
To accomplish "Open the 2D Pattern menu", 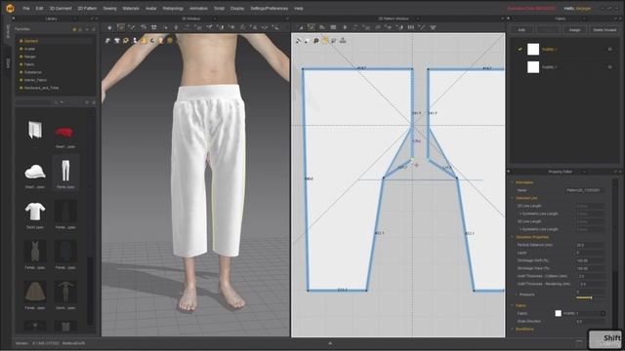I will click(x=87, y=9).
